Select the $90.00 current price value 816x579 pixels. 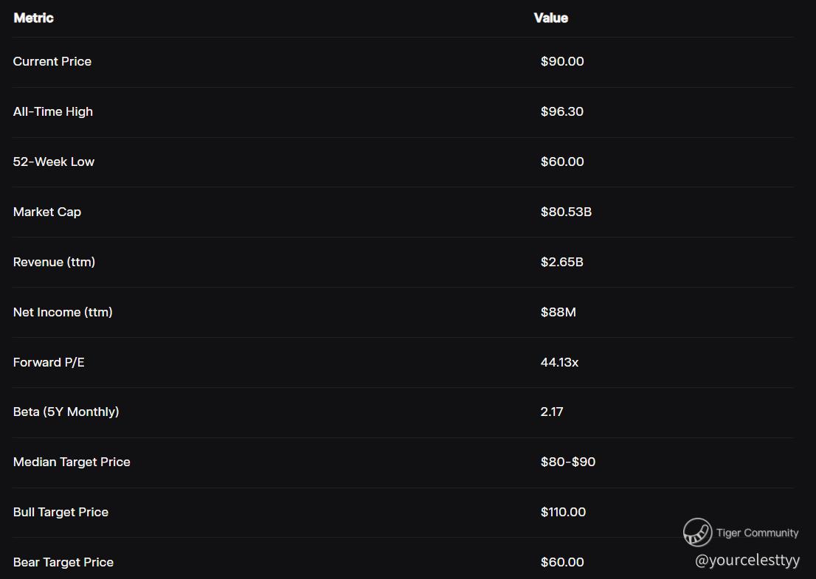tap(562, 61)
